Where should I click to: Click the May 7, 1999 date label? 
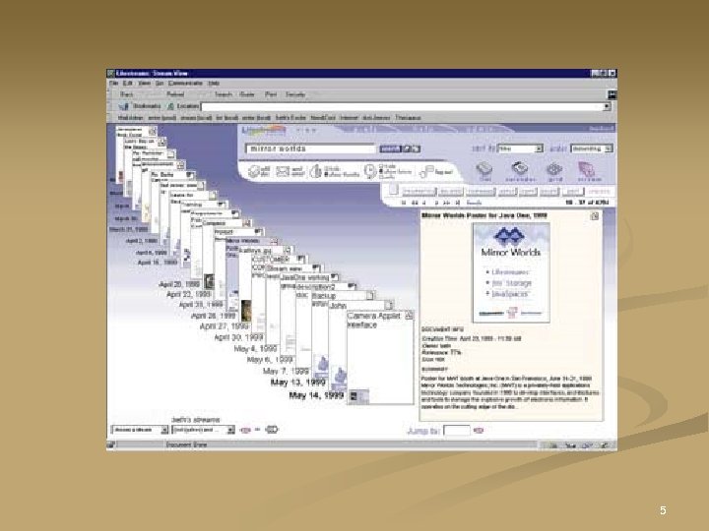pos(286,371)
